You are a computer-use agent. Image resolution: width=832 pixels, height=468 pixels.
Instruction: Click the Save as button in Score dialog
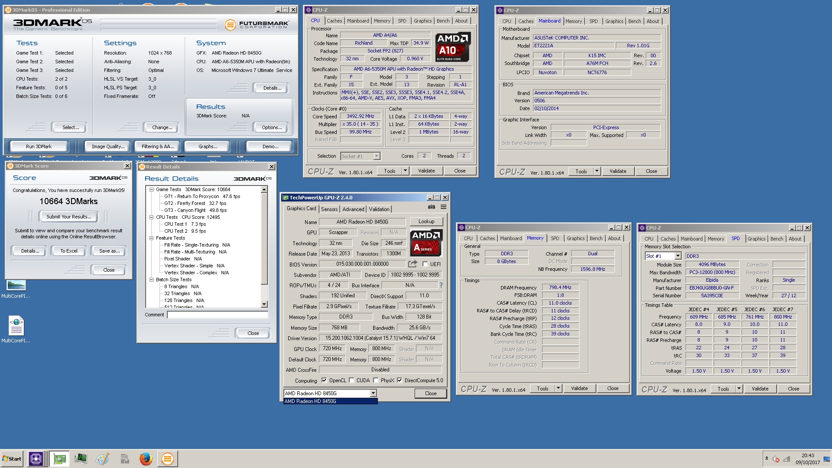point(109,251)
